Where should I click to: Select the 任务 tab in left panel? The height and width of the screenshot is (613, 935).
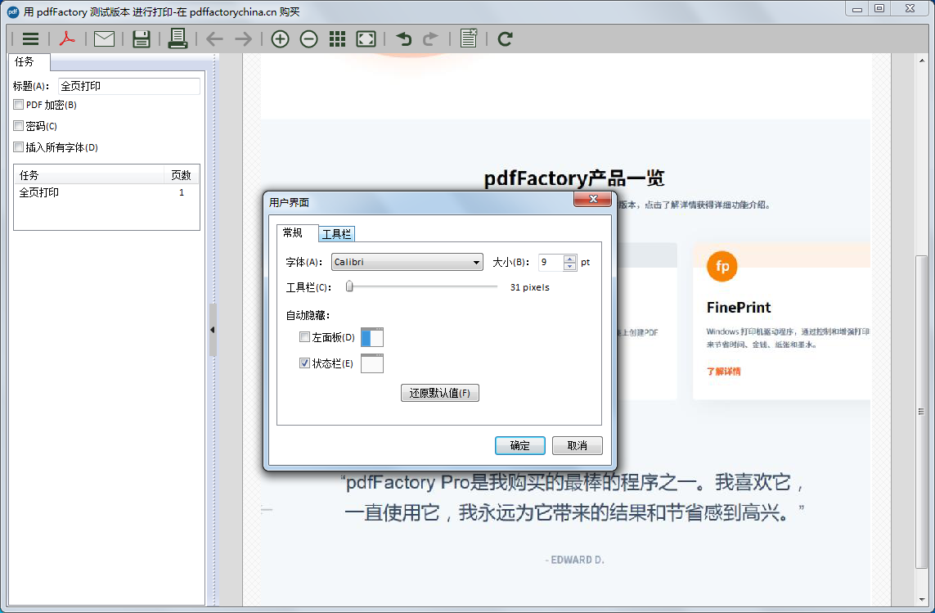[28, 62]
